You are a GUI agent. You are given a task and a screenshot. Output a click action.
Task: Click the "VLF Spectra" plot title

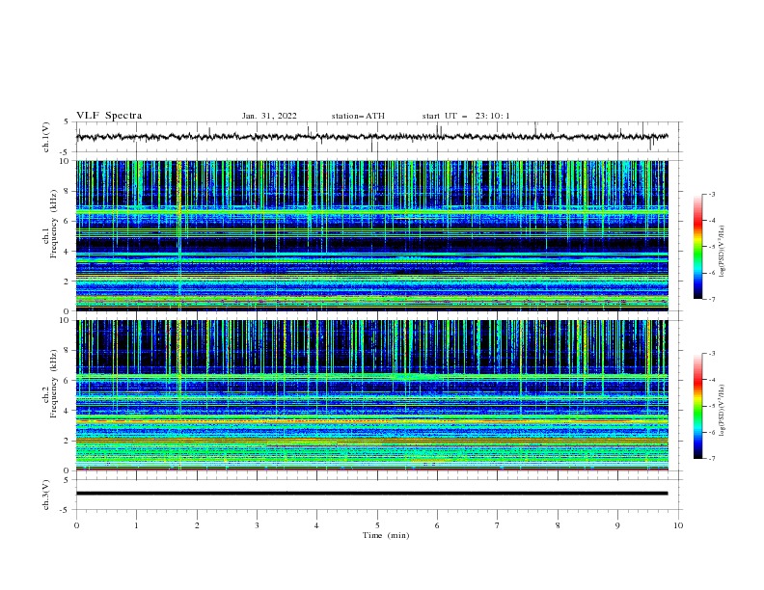click(109, 116)
